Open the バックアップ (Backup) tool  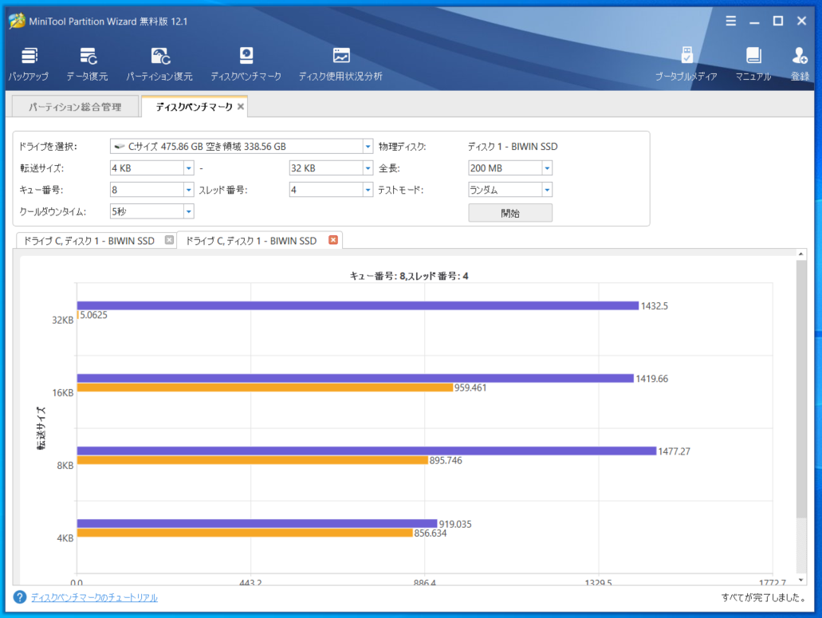(x=29, y=63)
